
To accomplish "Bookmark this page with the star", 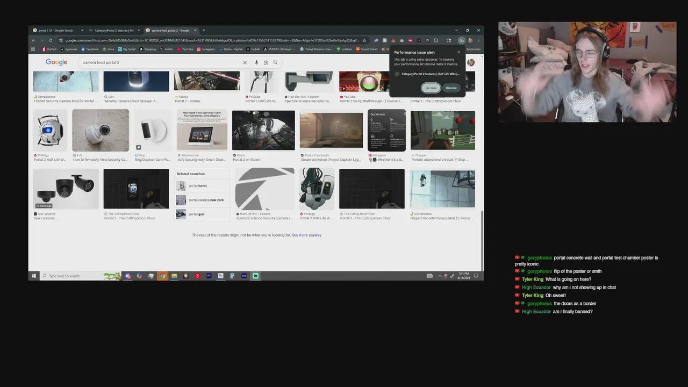I will [x=364, y=40].
